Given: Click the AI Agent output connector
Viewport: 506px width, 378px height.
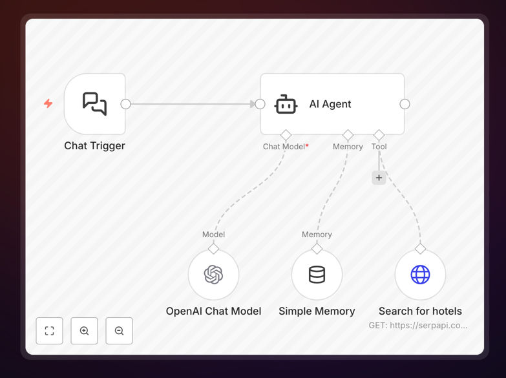Looking at the screenshot, I should tap(405, 104).
